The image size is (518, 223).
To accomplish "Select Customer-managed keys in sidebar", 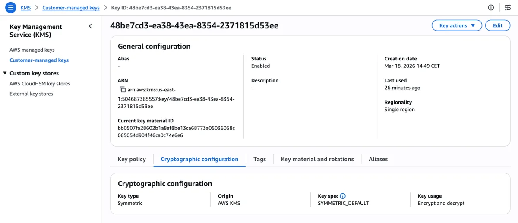I will (39, 60).
